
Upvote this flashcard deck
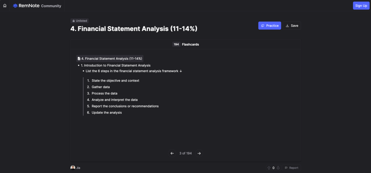(269, 168)
